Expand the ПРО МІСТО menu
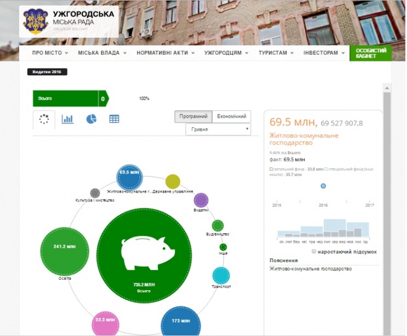The image size is (407, 336). [50, 53]
